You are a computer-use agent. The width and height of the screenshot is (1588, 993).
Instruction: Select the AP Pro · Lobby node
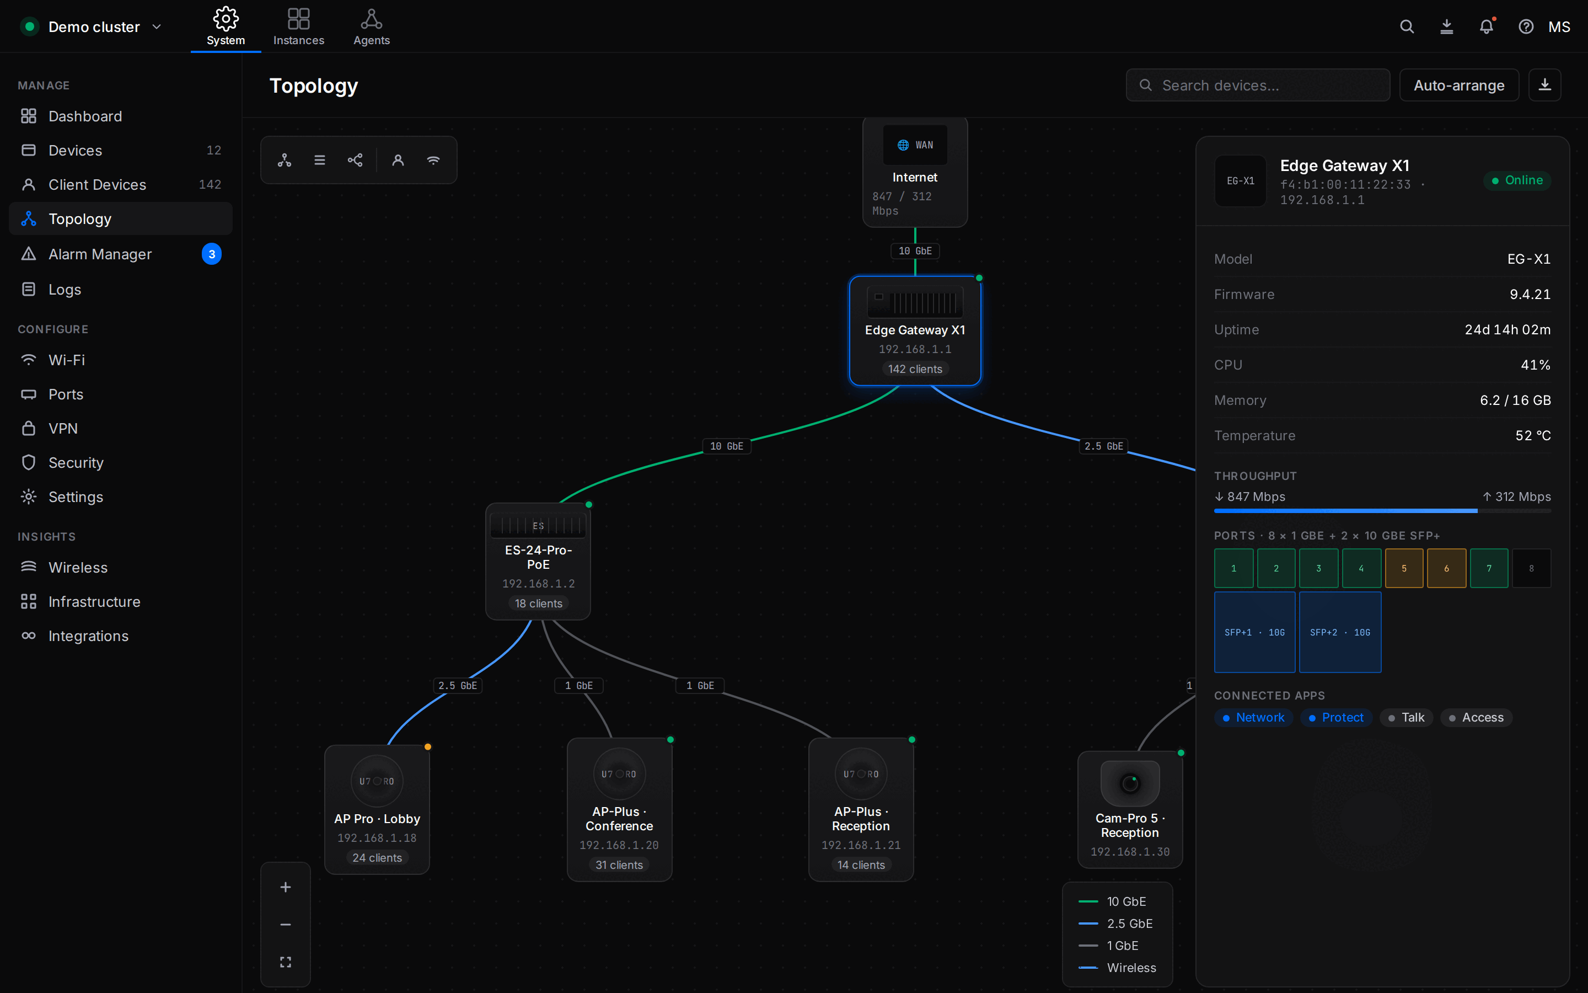click(x=377, y=810)
